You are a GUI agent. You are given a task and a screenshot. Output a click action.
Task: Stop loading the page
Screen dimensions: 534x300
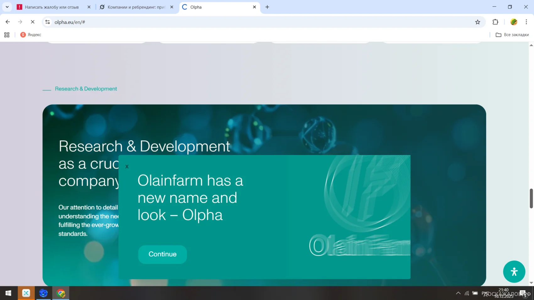click(x=33, y=22)
